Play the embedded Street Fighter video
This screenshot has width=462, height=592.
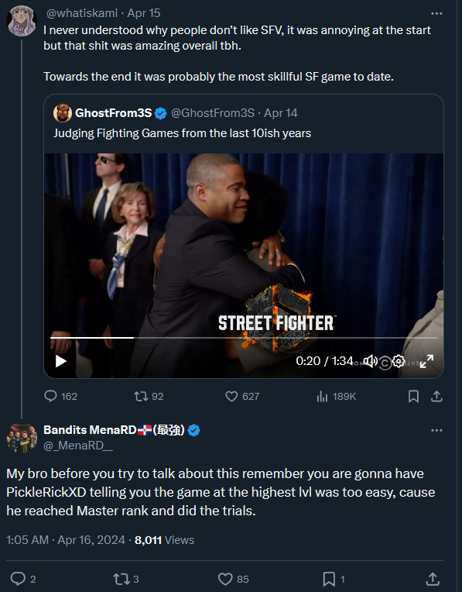[60, 361]
